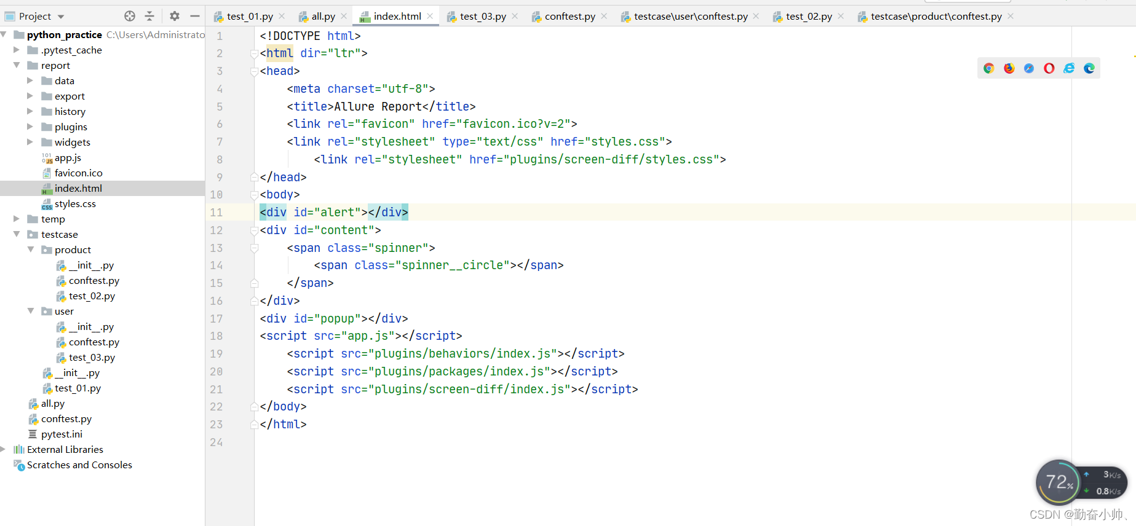Expand the data folder
The height and width of the screenshot is (526, 1136).
(x=30, y=80)
